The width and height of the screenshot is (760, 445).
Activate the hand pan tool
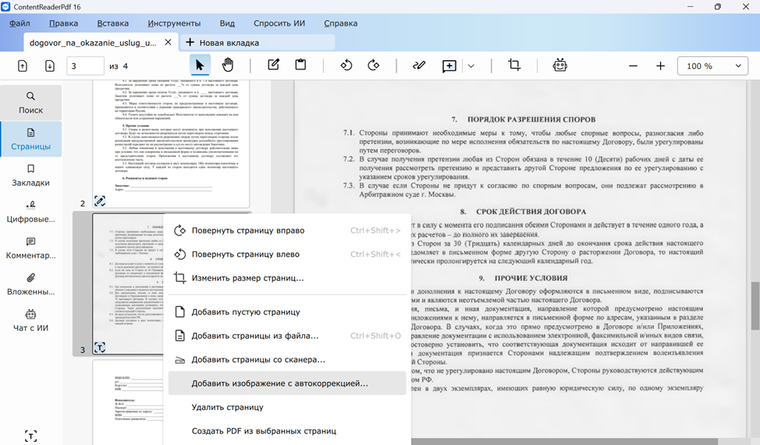pos(228,66)
